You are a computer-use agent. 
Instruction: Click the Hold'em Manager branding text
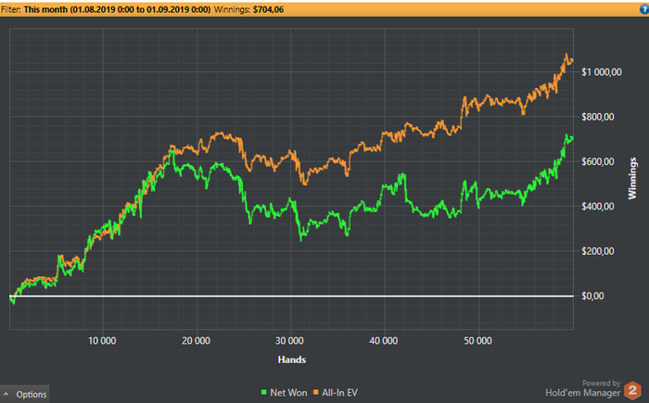(583, 393)
